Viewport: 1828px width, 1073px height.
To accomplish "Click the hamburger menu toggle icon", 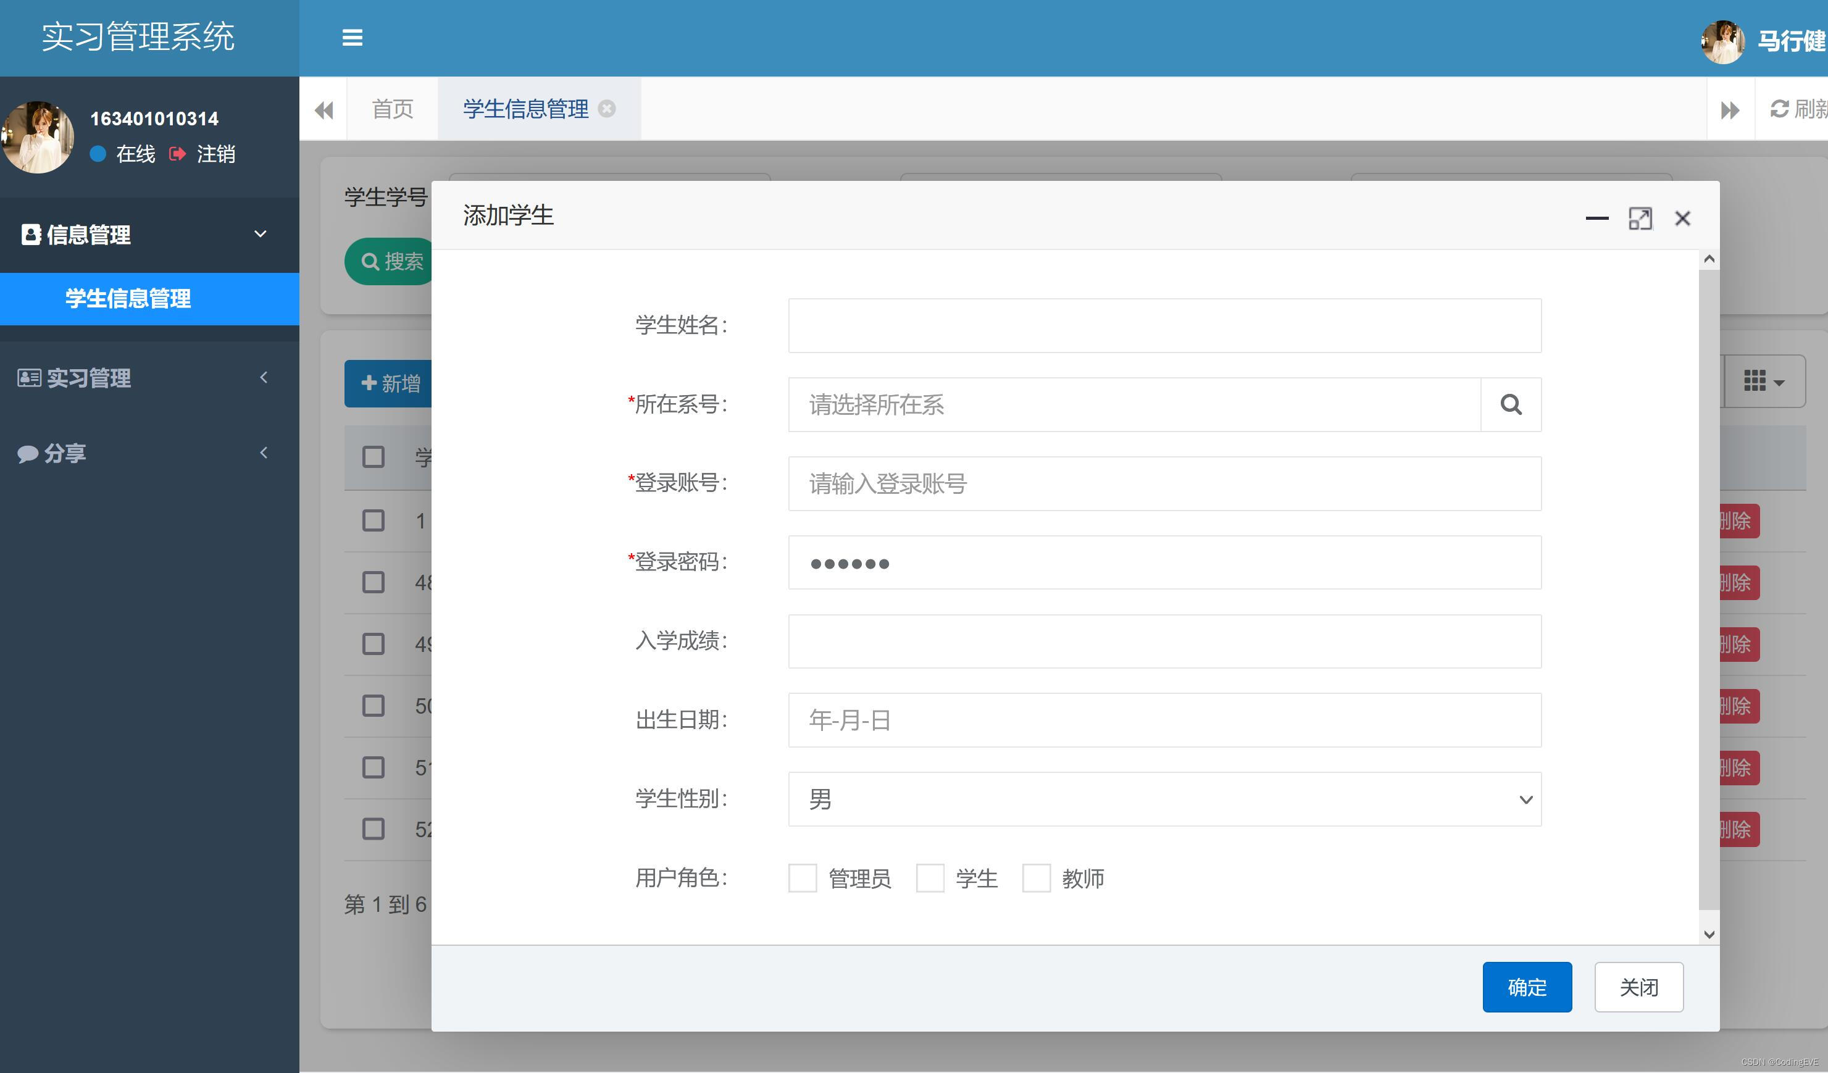I will (x=352, y=38).
